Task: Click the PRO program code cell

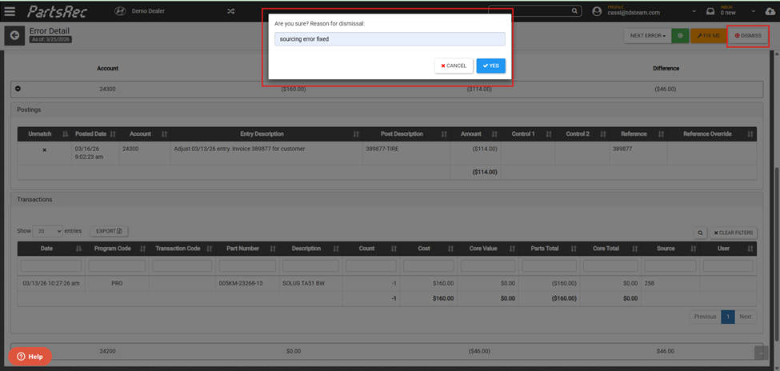Action: (x=117, y=284)
